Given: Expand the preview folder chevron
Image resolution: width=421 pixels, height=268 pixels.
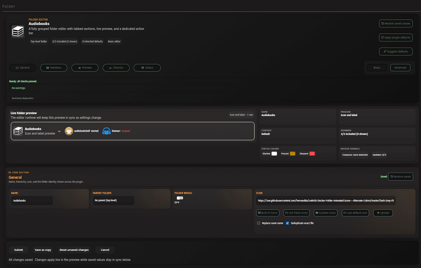Looking at the screenshot, I should point(59,131).
